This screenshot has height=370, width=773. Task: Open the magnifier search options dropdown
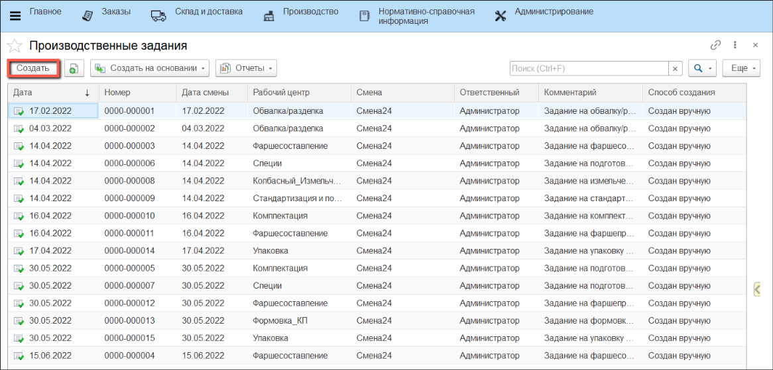702,68
